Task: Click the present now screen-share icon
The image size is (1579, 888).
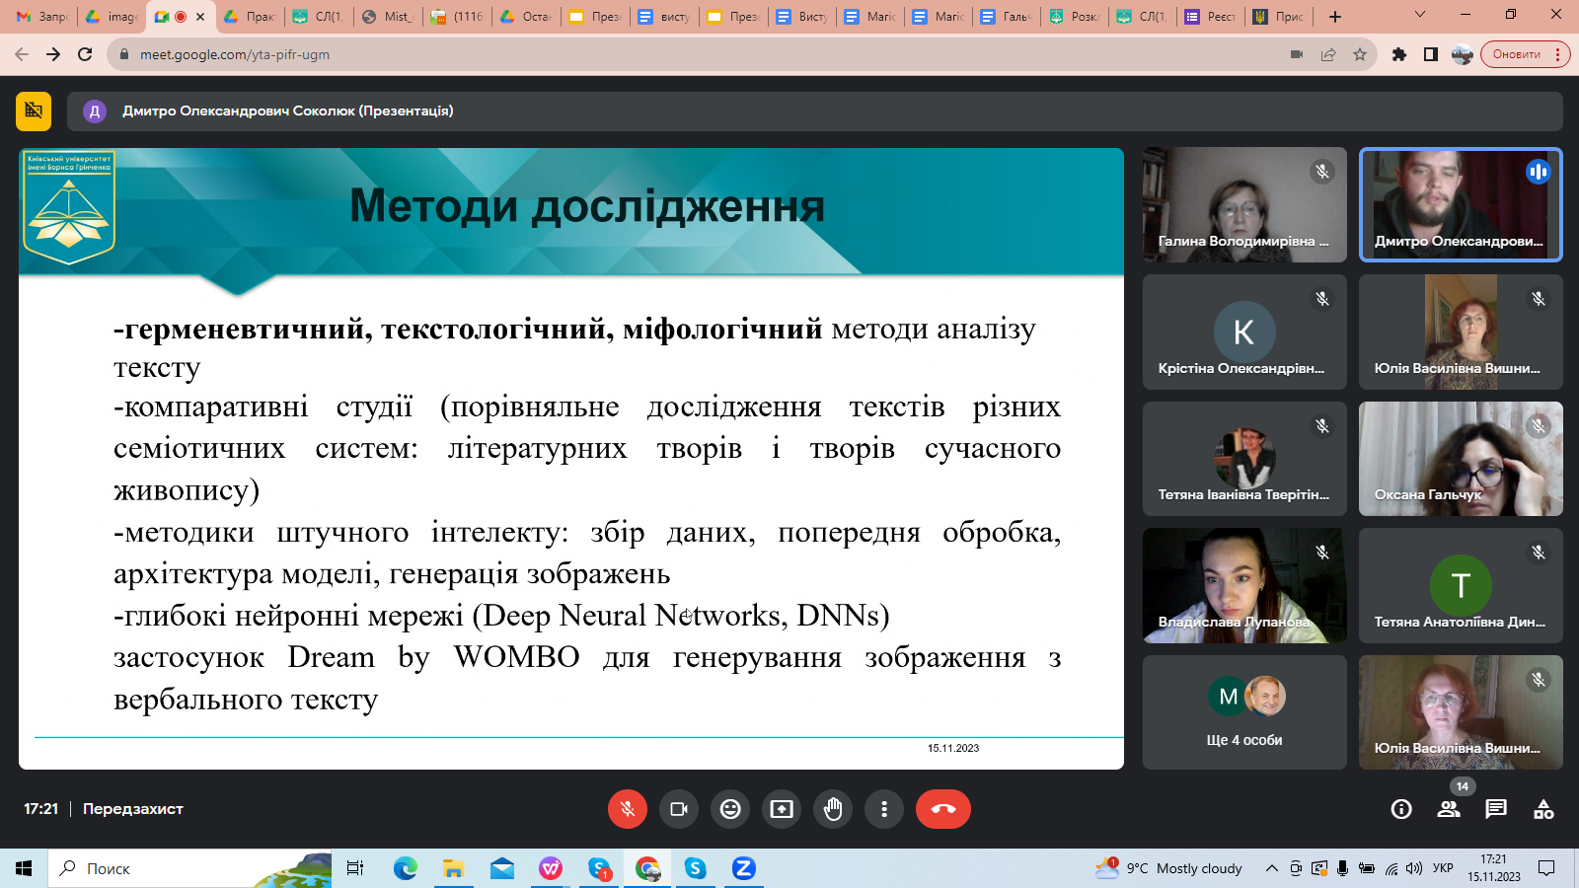Action: (782, 809)
